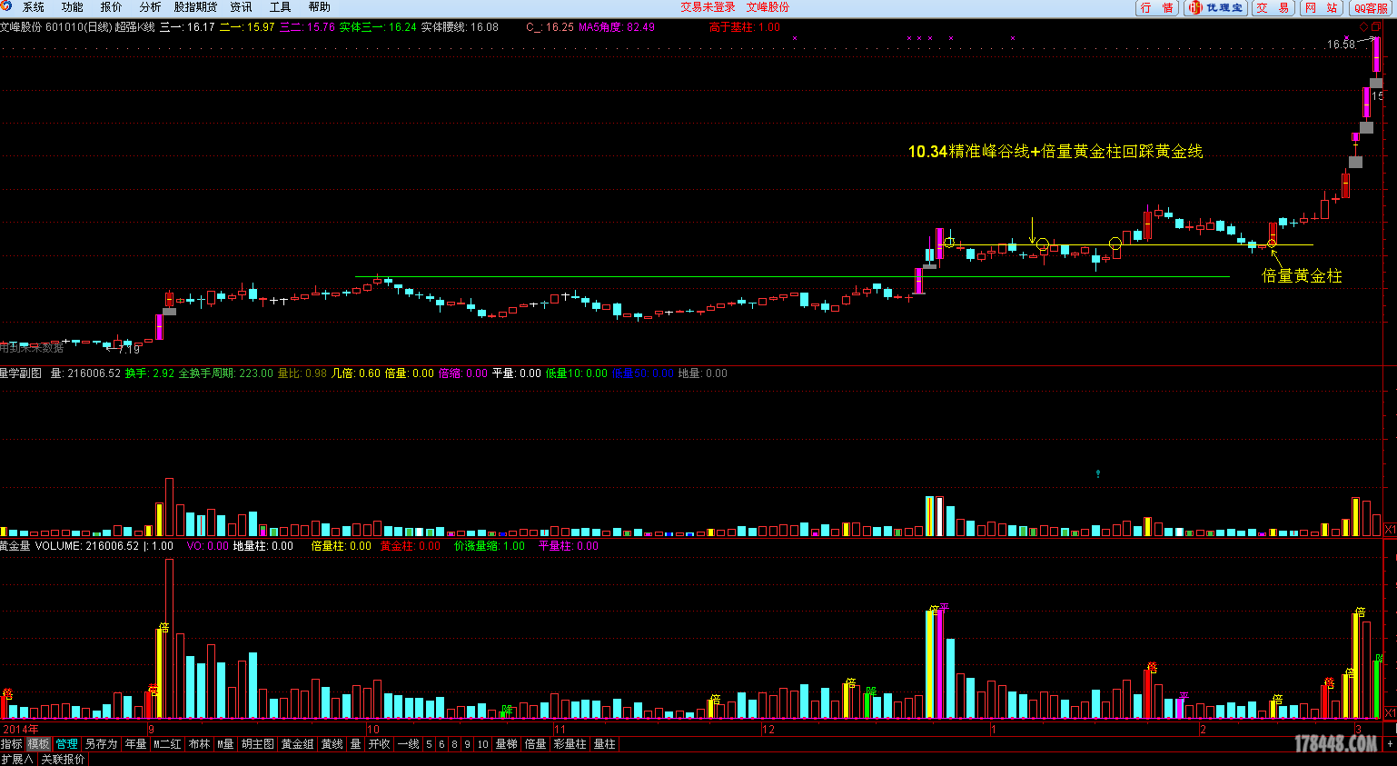Select template tab 5
Image resolution: width=1397 pixels, height=766 pixels.
(430, 744)
